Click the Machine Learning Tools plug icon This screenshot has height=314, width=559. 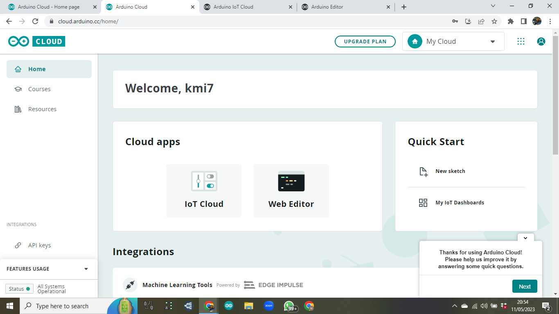(x=130, y=285)
